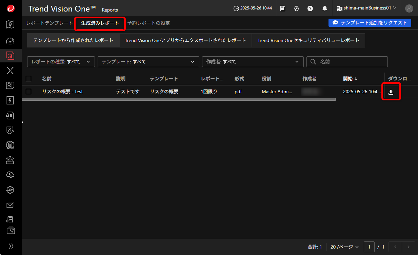Toggle the select-all header checkbox
The height and width of the screenshot is (255, 418).
click(x=28, y=79)
